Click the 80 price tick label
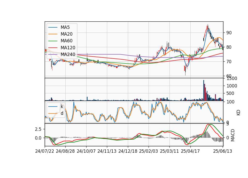Screen dimensions: 248x178 [229, 47]
